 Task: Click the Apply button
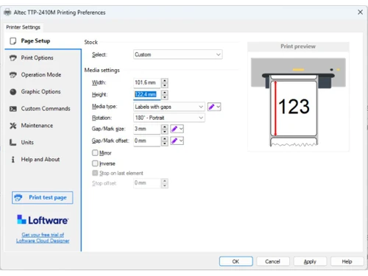click(x=310, y=261)
